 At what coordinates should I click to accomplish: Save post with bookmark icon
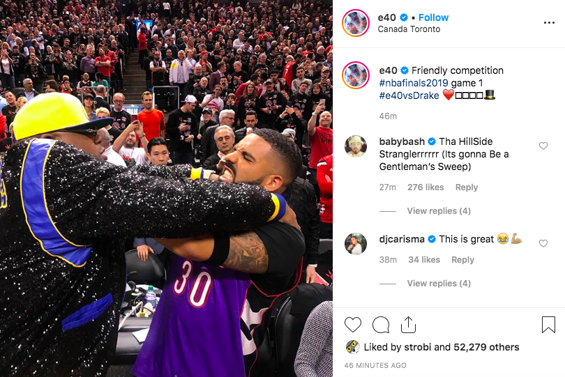(x=548, y=325)
